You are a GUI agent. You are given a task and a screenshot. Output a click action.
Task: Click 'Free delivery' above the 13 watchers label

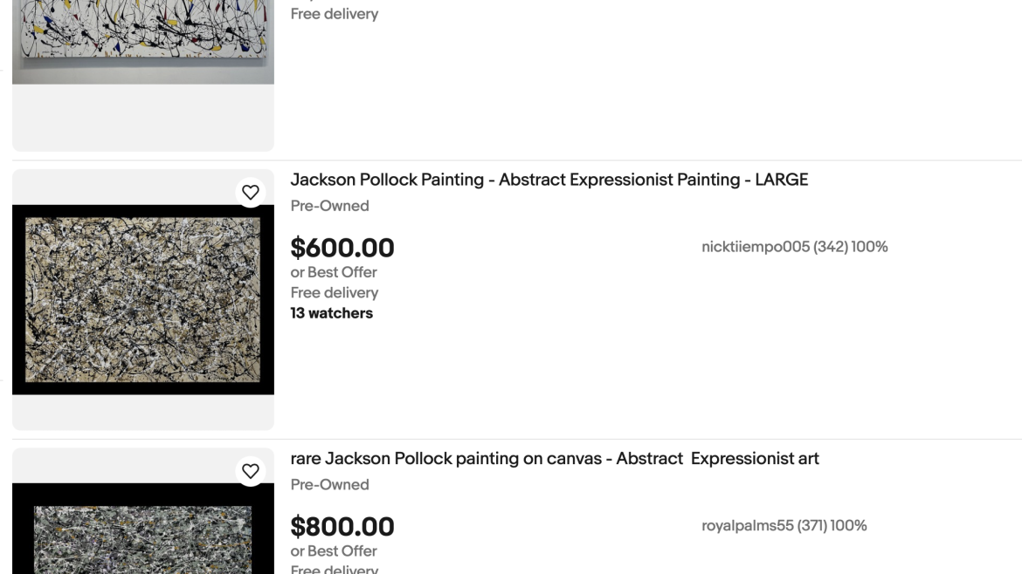[335, 293]
